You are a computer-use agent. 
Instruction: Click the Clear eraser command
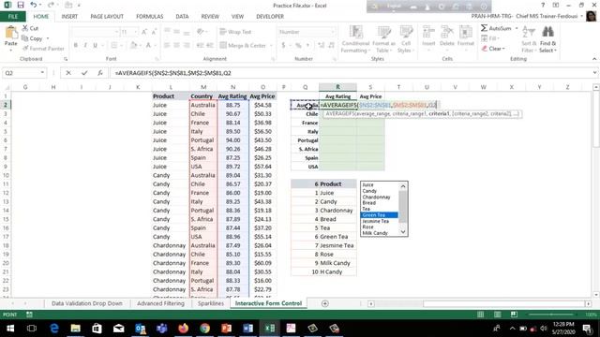[492, 49]
